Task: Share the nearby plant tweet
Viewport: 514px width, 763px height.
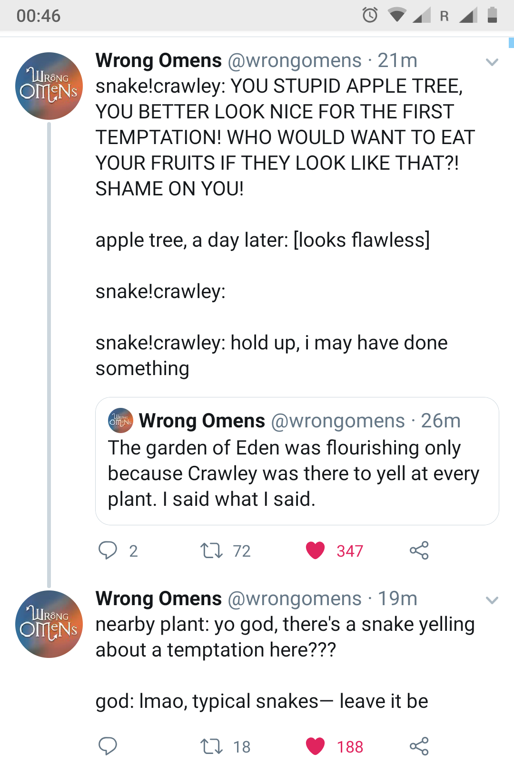Action: point(419,746)
